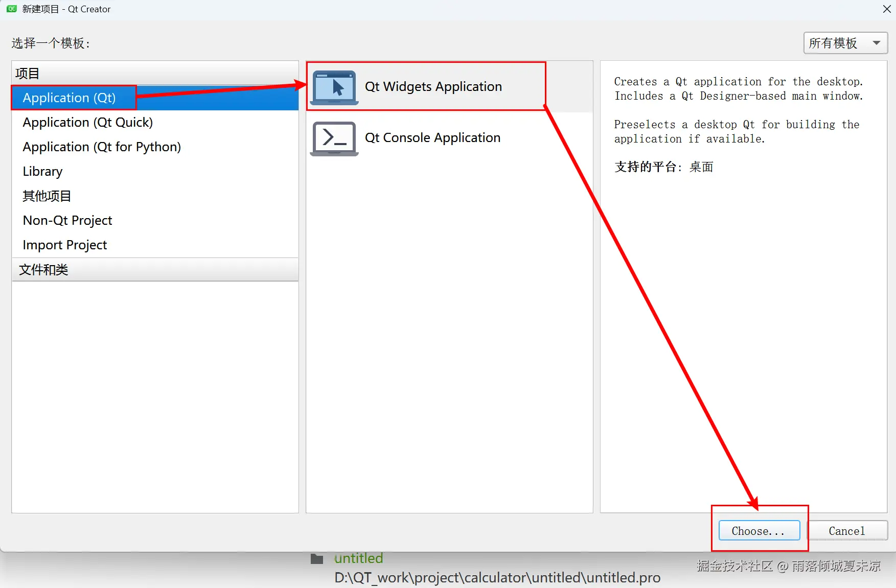This screenshot has width=896, height=588.
Task: Select the 其他项目 category
Action: tap(155, 196)
